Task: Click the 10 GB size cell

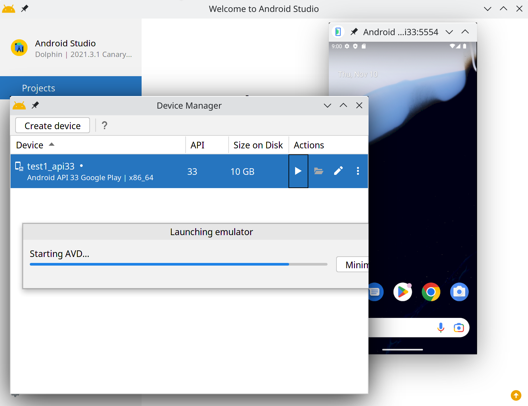Action: (x=242, y=172)
